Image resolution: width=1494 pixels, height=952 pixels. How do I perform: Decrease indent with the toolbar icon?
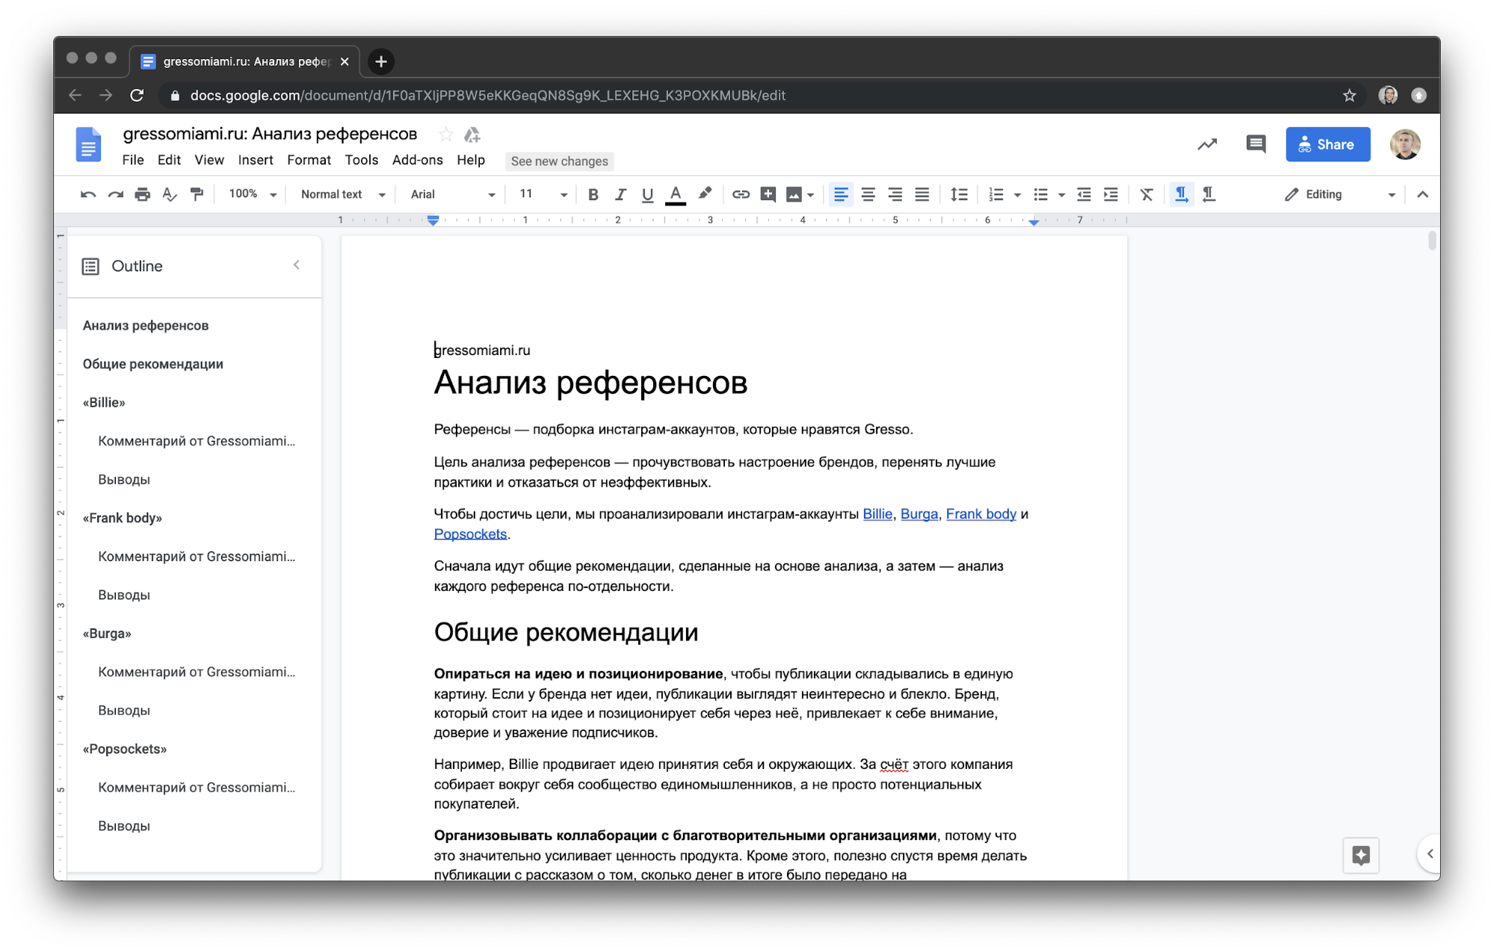tap(1084, 194)
